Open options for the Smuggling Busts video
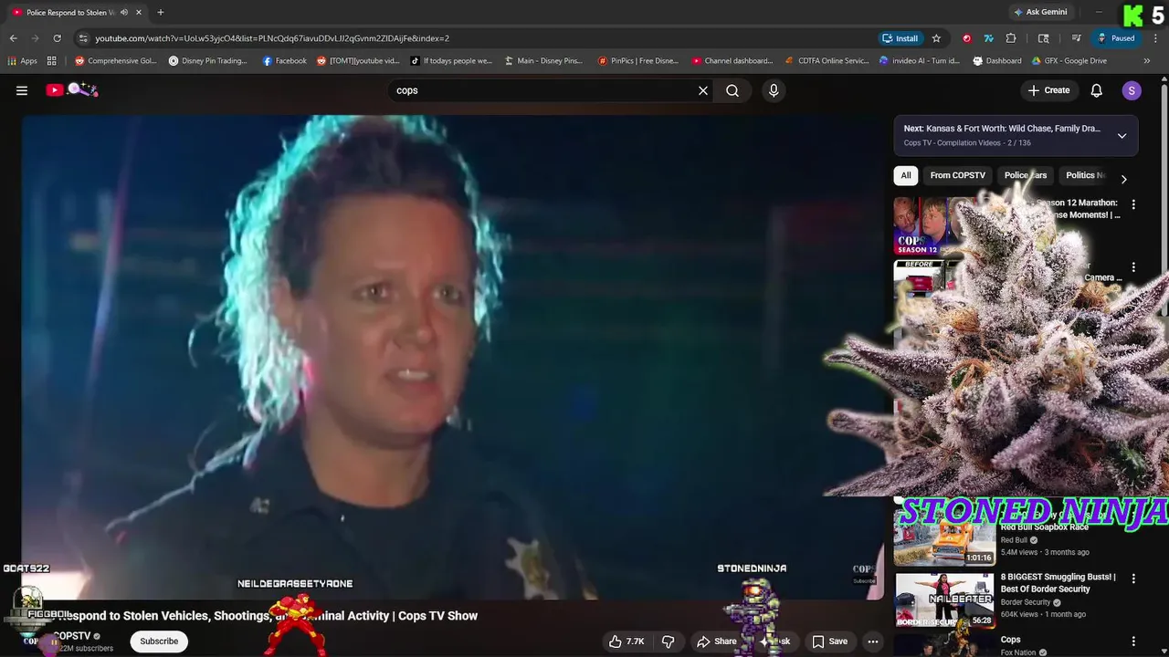The image size is (1169, 657). [1133, 579]
